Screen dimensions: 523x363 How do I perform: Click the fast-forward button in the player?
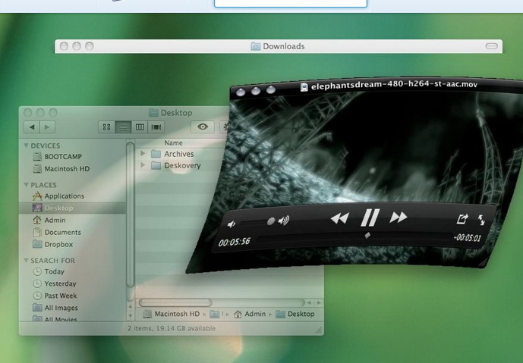[x=399, y=218]
